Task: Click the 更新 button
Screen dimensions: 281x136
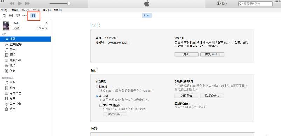Action: pyautogui.click(x=187, y=54)
